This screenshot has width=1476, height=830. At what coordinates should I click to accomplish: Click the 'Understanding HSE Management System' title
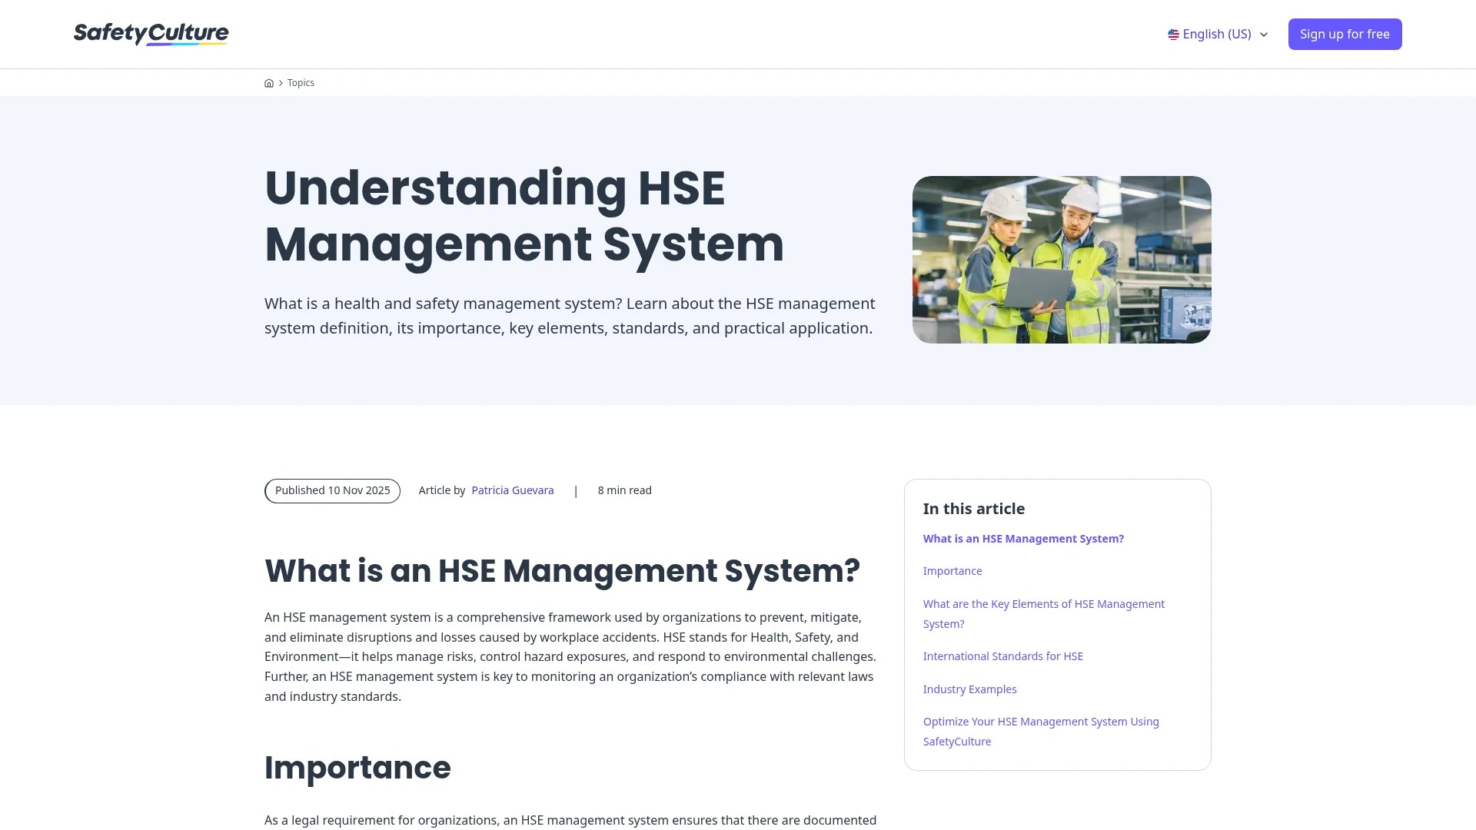525,216
